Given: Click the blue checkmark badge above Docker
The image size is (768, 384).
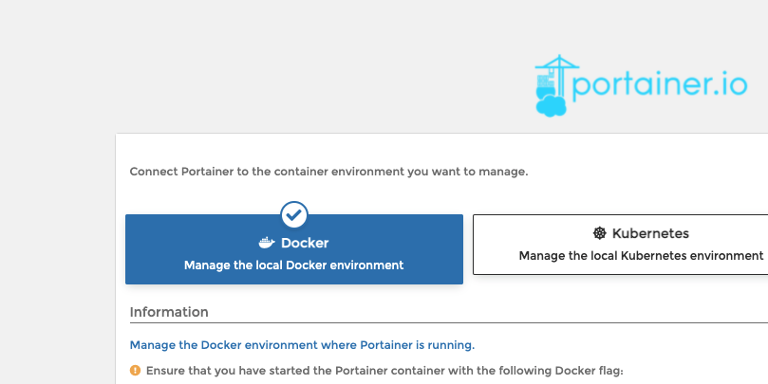Looking at the screenshot, I should coord(294,214).
